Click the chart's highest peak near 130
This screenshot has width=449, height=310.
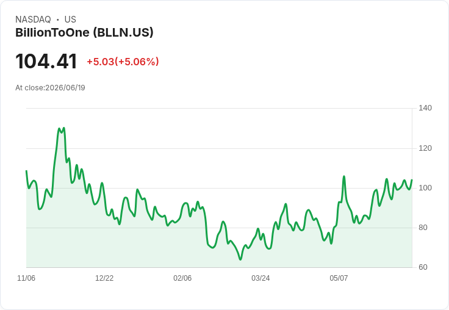(x=63, y=128)
